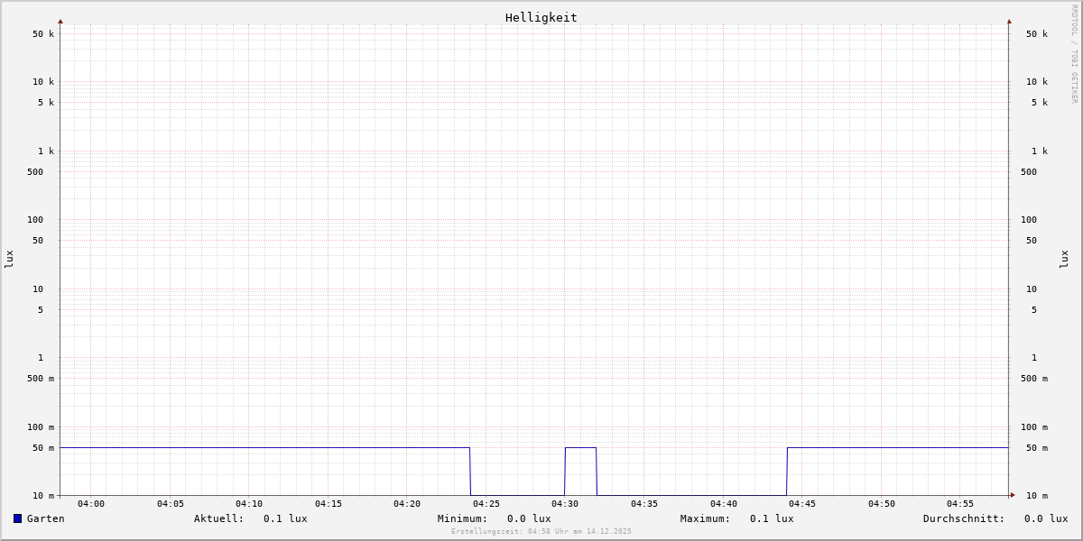Click the "100" label on right y-axis
The width and height of the screenshot is (1083, 541).
point(1029,220)
